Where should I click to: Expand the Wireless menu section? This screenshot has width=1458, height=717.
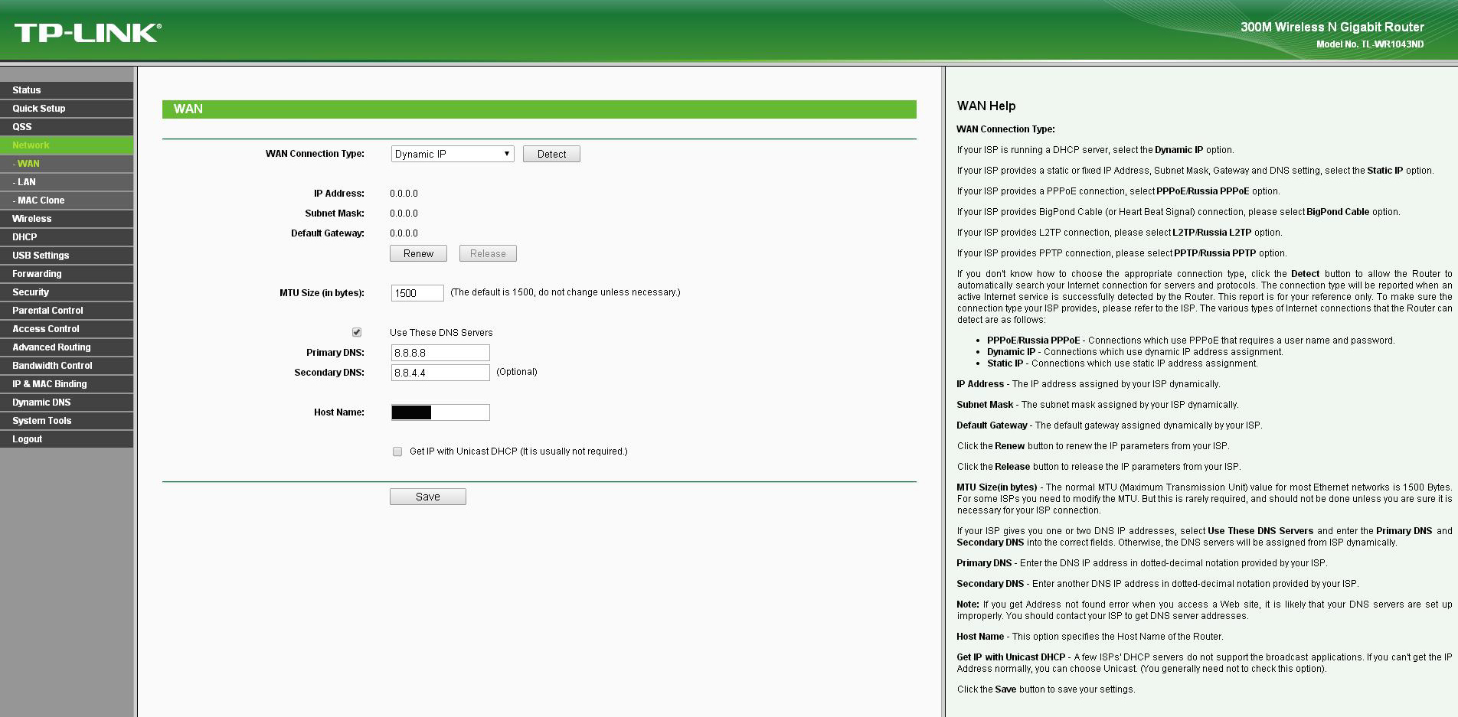[32, 219]
